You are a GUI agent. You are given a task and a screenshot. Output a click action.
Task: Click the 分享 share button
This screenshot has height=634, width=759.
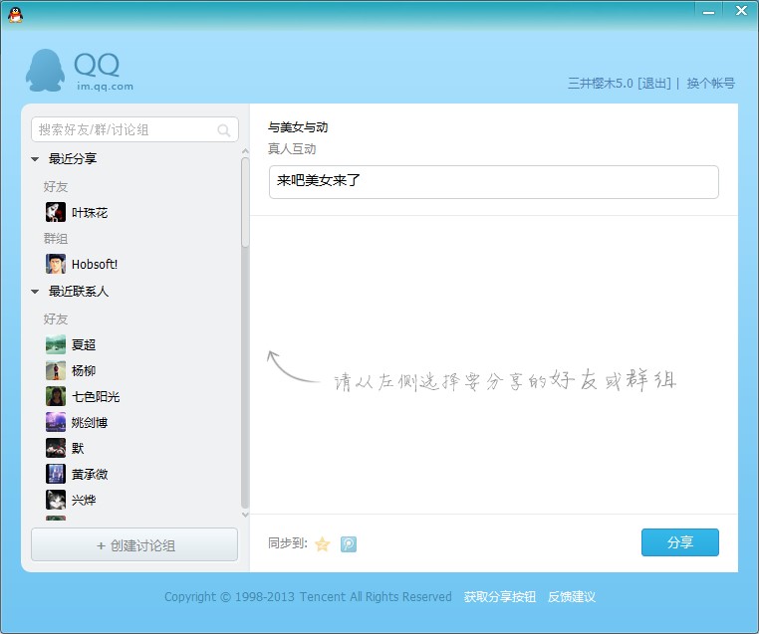[679, 542]
